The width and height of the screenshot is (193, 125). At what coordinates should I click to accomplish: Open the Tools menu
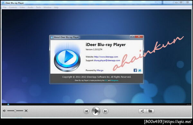[x=38, y=7]
